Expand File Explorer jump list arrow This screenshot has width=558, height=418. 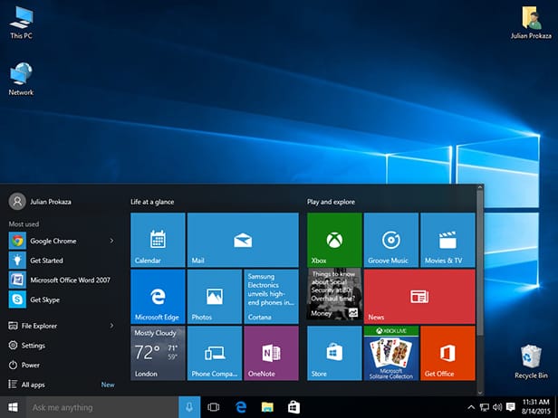[111, 325]
